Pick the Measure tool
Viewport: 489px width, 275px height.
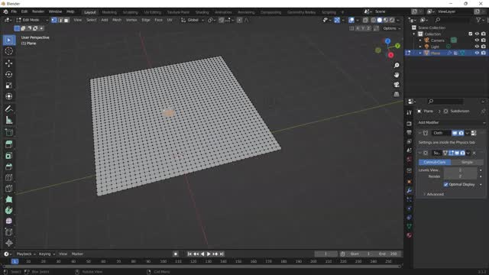click(8, 120)
